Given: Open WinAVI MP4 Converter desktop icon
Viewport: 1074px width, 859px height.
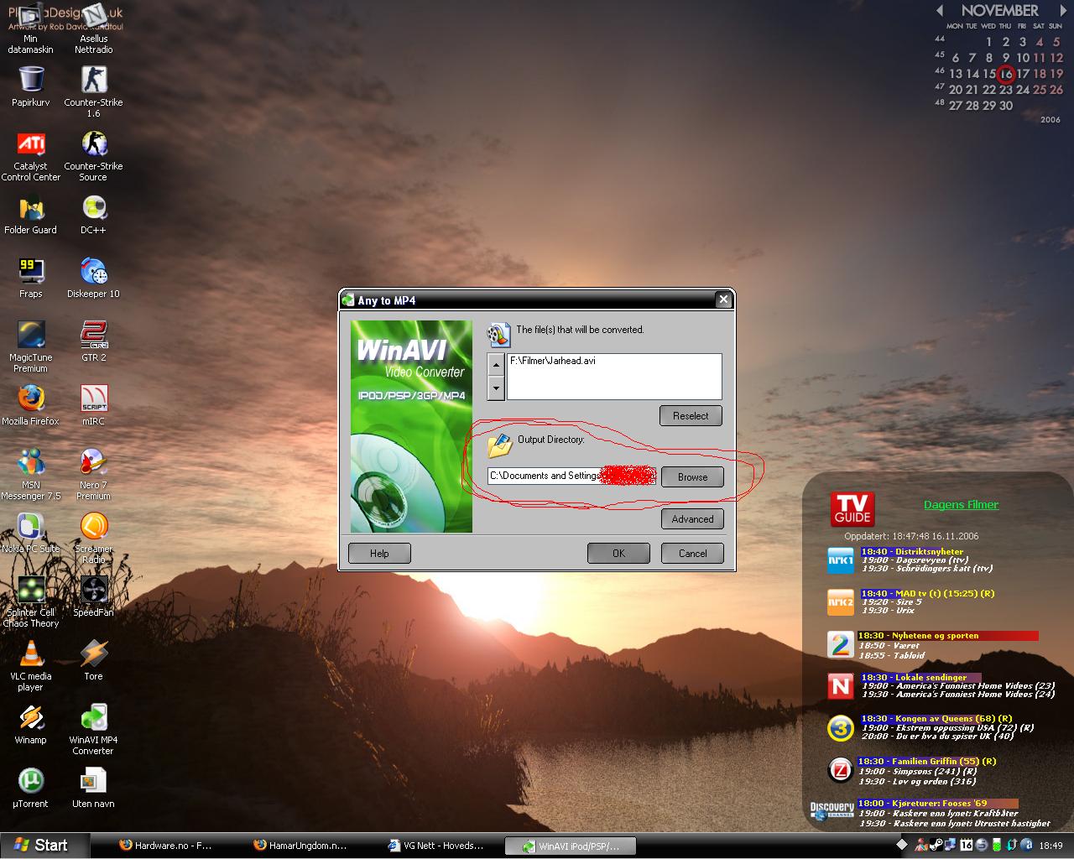Looking at the screenshot, I should pyautogui.click(x=93, y=729).
